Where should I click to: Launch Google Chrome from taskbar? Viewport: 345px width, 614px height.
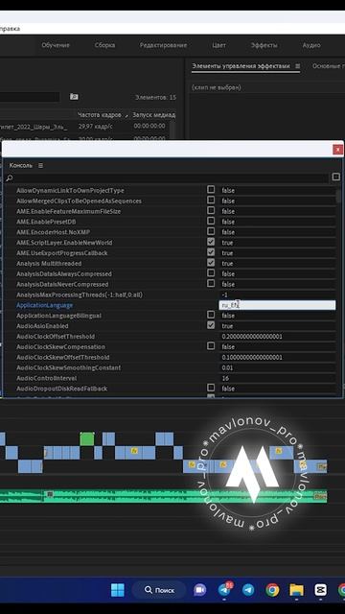tap(272, 590)
